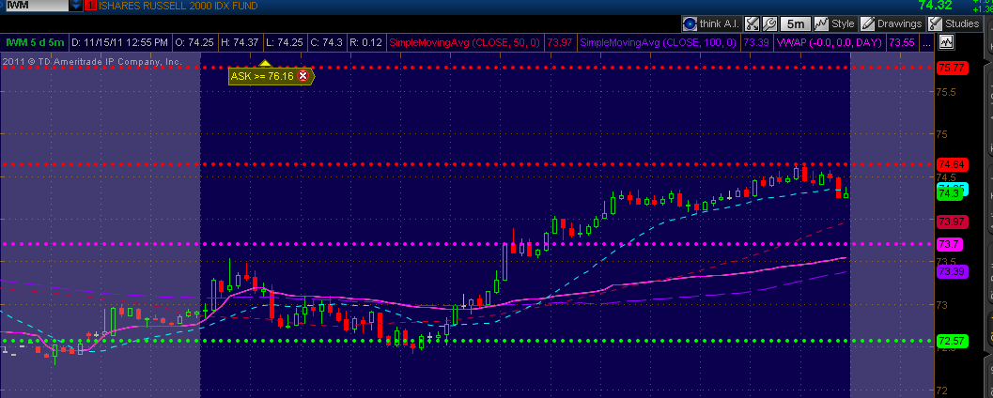Select SimpleMovingAvg (CLOSE, 50, 0) study label
993x398 pixels.
(x=465, y=42)
